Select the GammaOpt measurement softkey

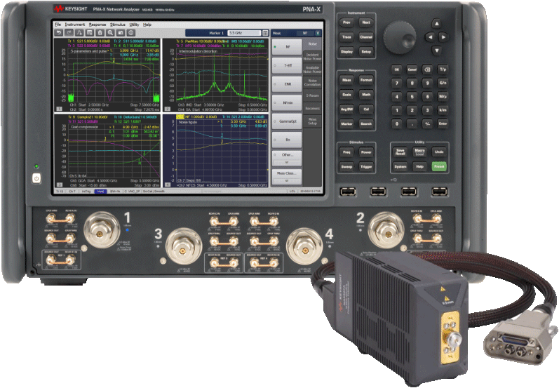pyautogui.click(x=287, y=121)
